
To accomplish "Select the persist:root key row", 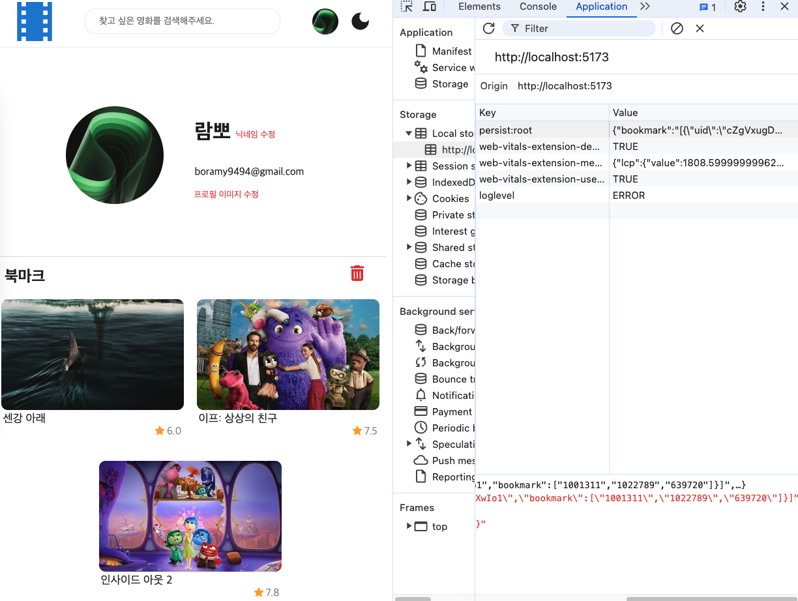I will pyautogui.click(x=637, y=130).
